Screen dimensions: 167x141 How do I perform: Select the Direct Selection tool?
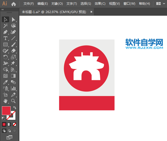click(13, 19)
